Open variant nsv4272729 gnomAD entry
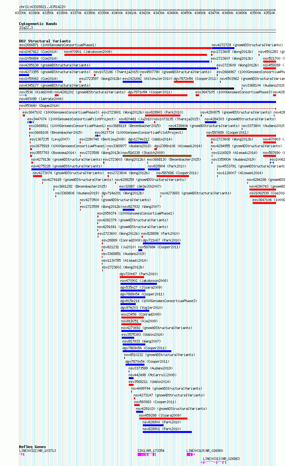Image resolution: width=285 pixels, height=466 pixels. pyautogui.click(x=247, y=45)
